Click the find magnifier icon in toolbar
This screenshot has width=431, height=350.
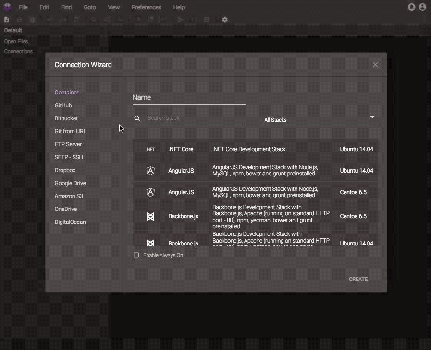click(94, 20)
